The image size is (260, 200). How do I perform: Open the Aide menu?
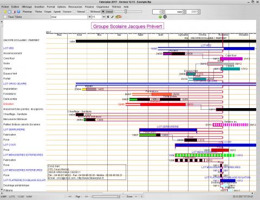(126, 6)
